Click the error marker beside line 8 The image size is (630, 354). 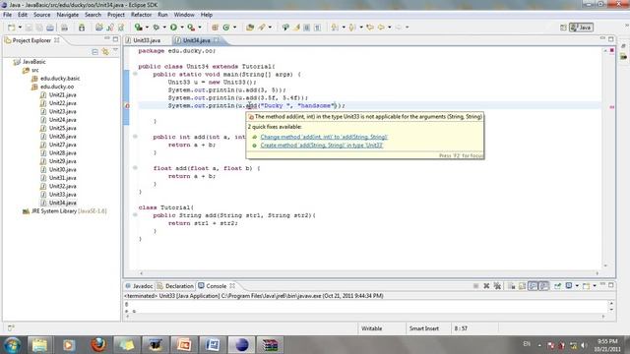(x=127, y=106)
